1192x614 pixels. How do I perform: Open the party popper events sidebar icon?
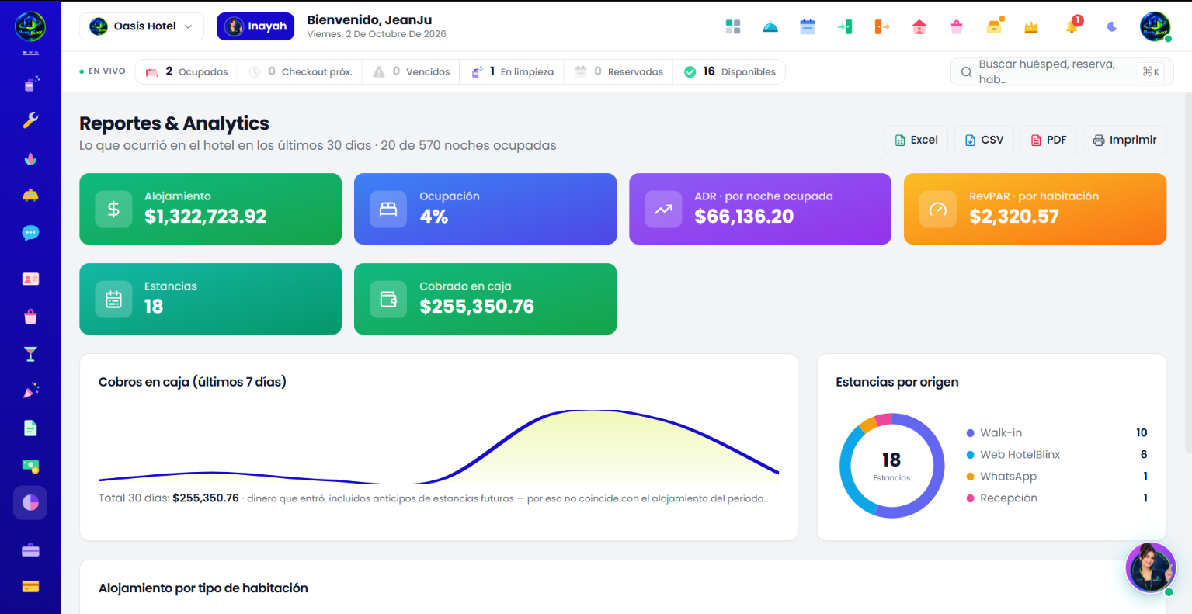[30, 391]
